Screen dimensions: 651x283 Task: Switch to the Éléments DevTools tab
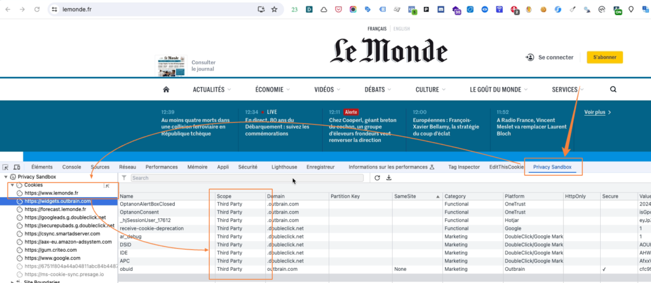[42, 167]
